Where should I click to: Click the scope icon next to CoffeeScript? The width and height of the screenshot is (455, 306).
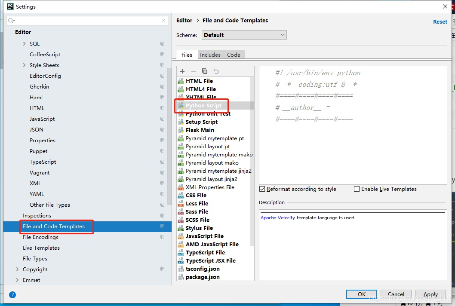pos(162,55)
